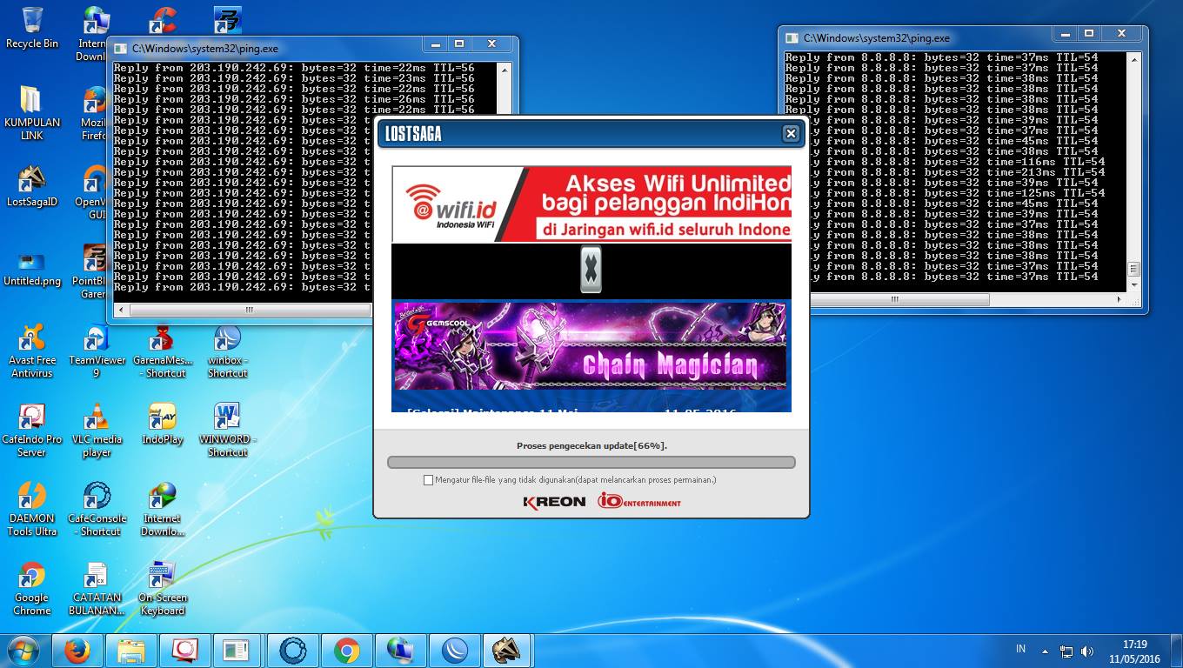Maximize the 203.190.242.69 ping window
1183x668 pixels.
tap(459, 44)
